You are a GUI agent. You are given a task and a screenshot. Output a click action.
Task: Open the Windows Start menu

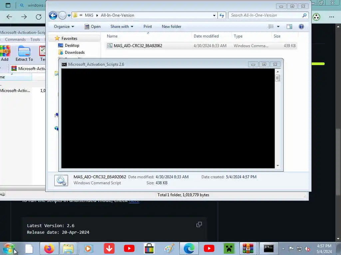pyautogui.click(x=9, y=248)
